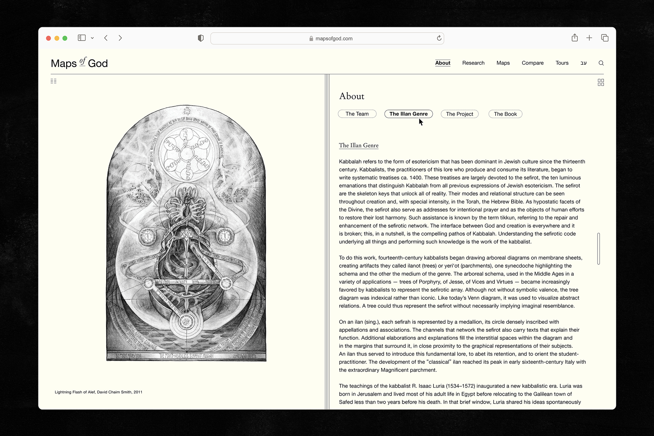Select The Book pill

click(x=505, y=114)
